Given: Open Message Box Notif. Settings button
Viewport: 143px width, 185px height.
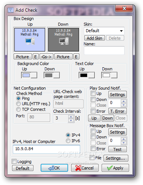Looking at the screenshot, I should click(117, 132).
